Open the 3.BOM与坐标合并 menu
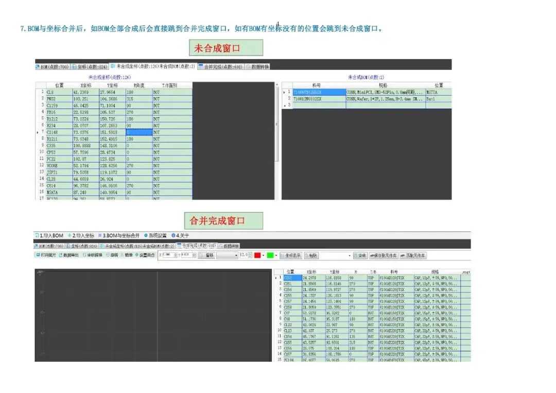Screen dimensions: 556x393 pyautogui.click(x=119, y=235)
